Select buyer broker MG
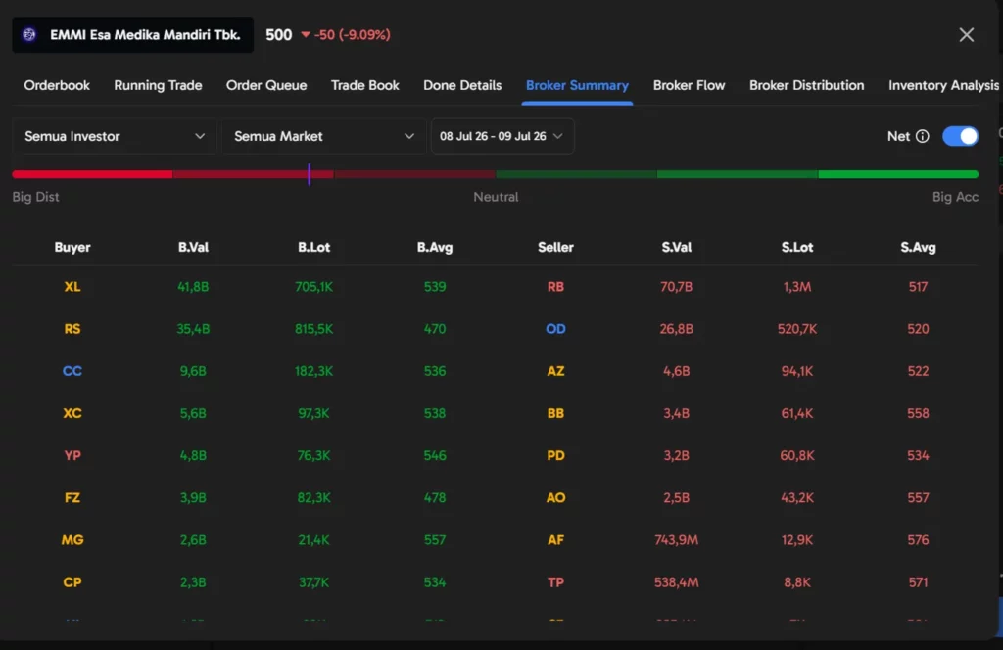 coord(72,540)
